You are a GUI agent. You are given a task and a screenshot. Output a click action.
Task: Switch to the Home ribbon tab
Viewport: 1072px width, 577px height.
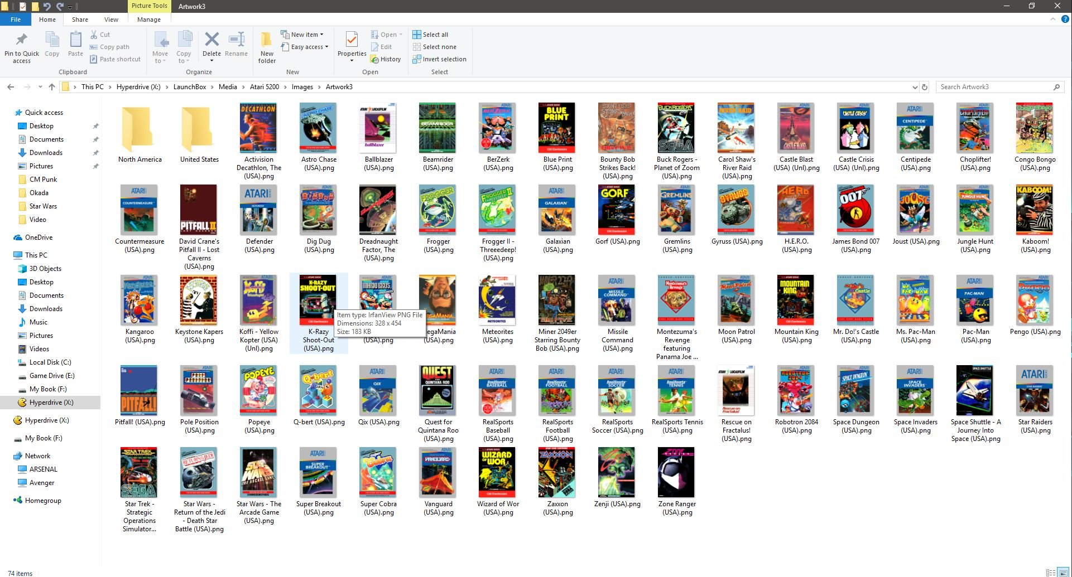[x=47, y=20]
